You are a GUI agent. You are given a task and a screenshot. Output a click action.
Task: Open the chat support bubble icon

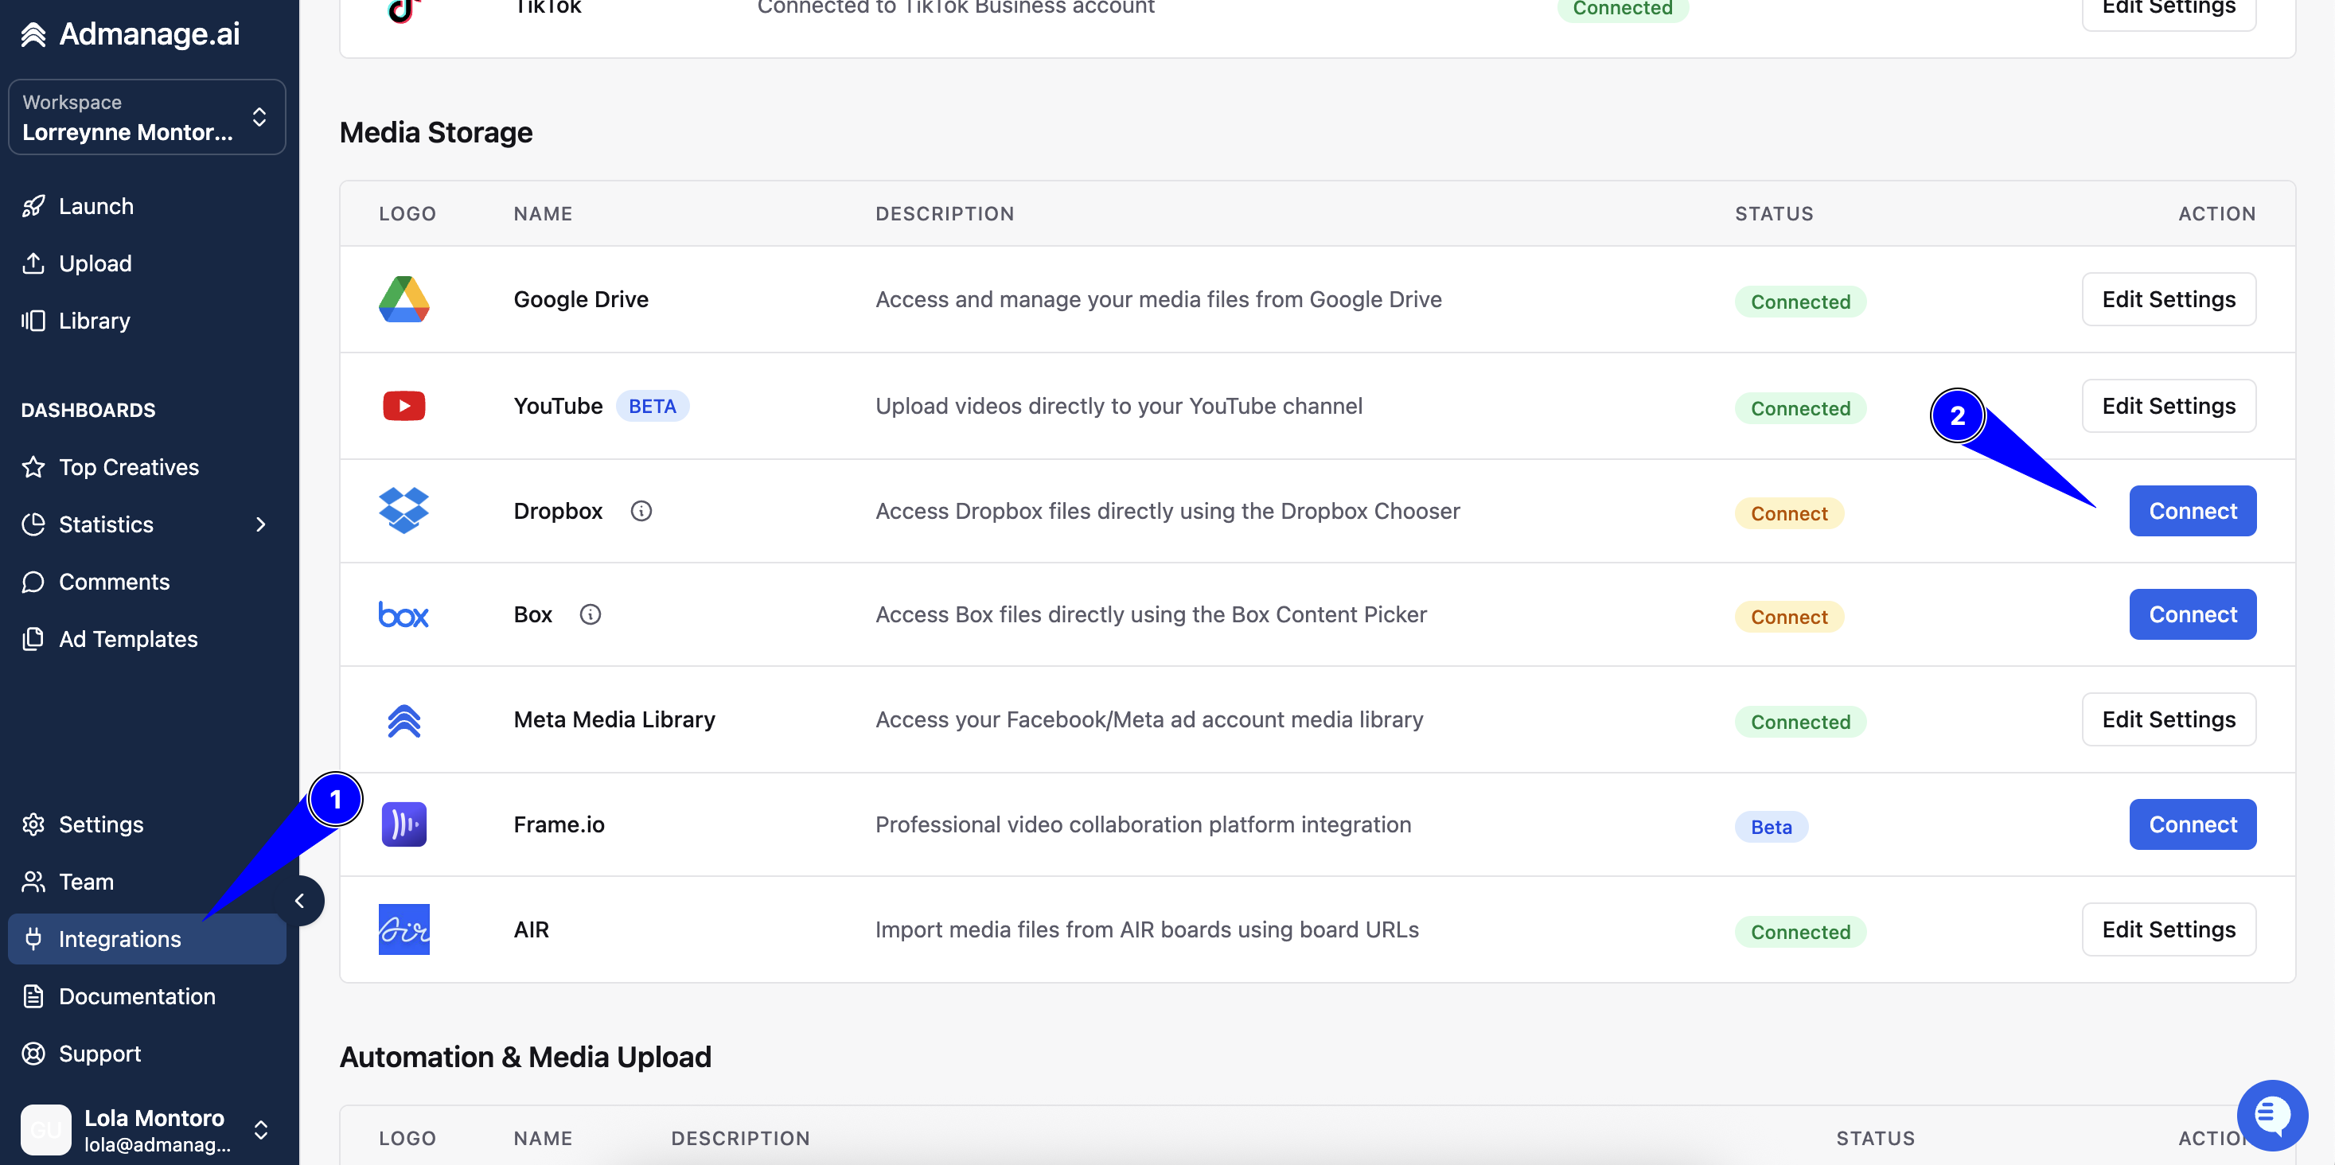pos(2271,1114)
